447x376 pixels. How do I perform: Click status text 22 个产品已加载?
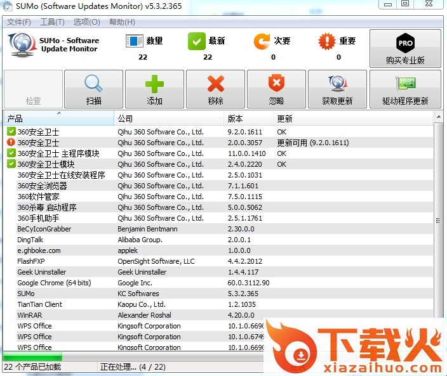point(32,367)
